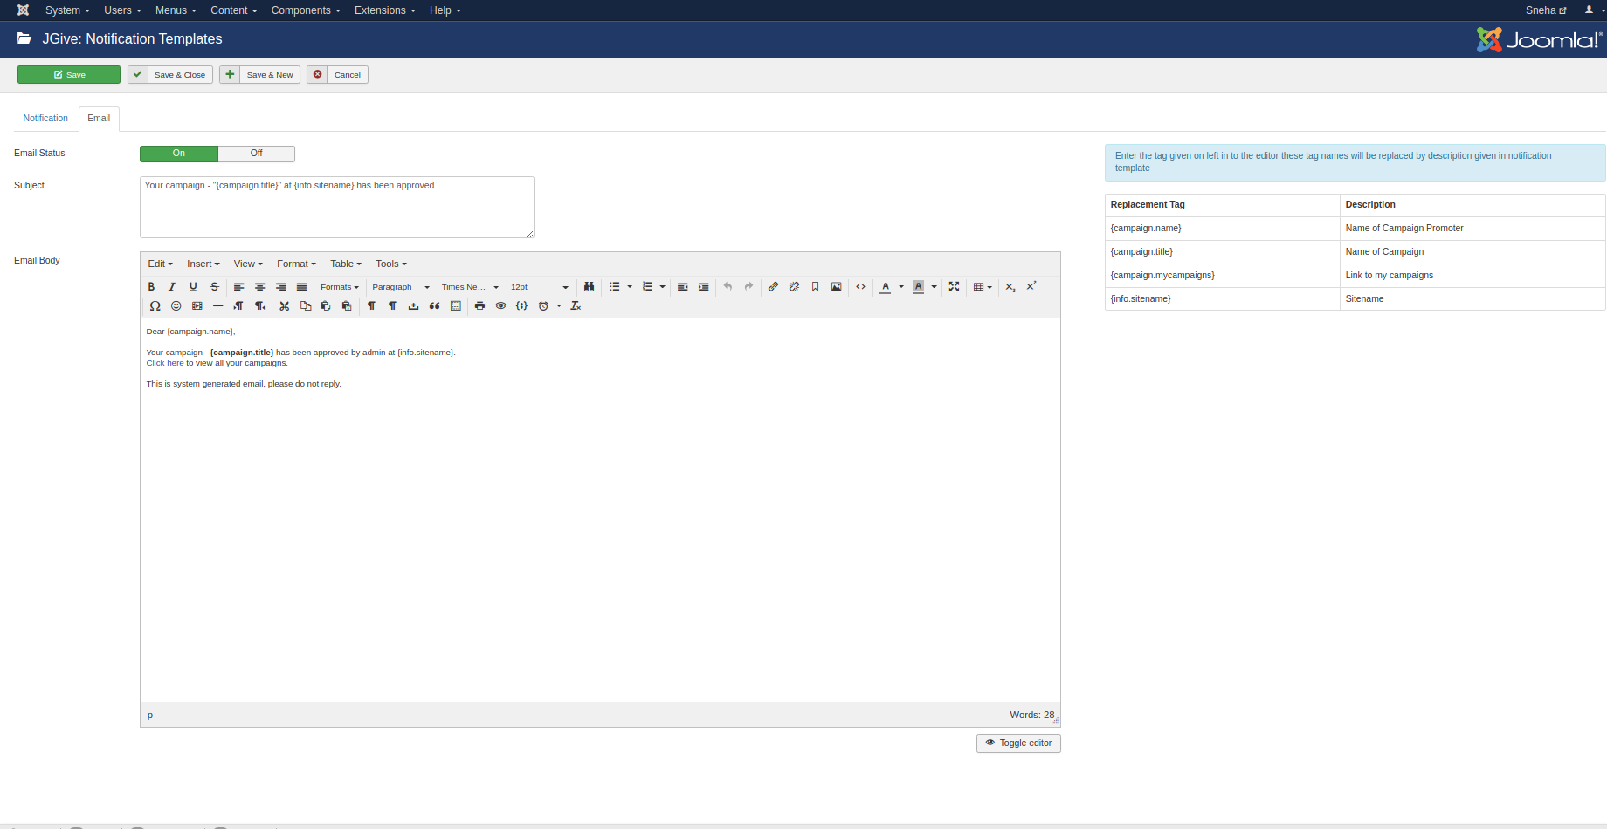This screenshot has width=1607, height=829.
Task: Set Email Status to Off
Action: [x=256, y=154]
